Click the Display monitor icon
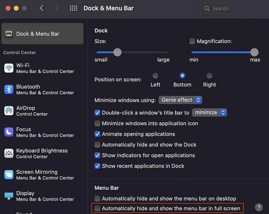Screen dimensions: 269x214 tap(9, 196)
